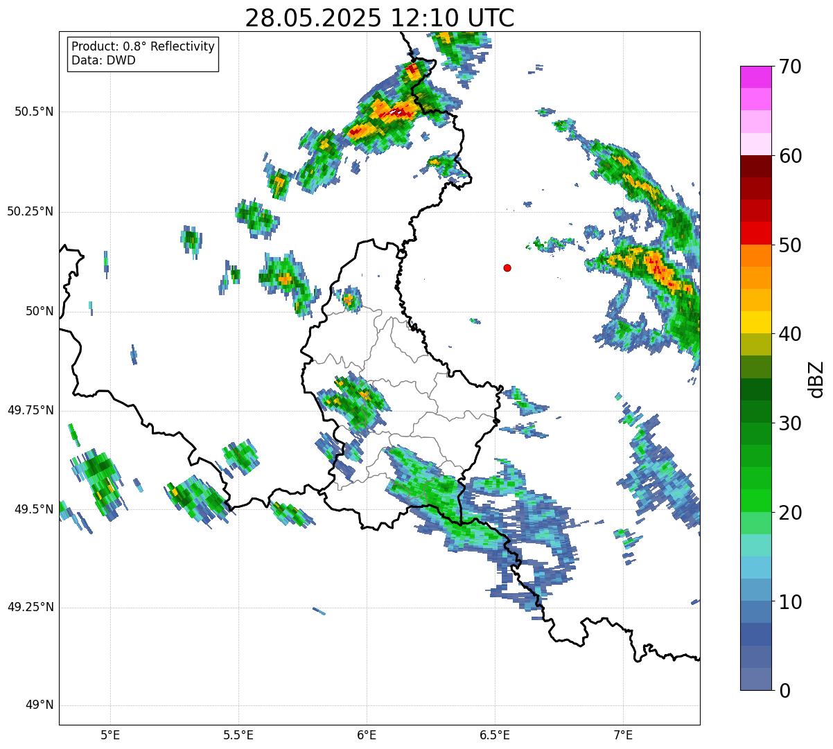Screen dimensions: 833x749
Task: Pick the dark maroon segment just below 60
Action: (756, 166)
